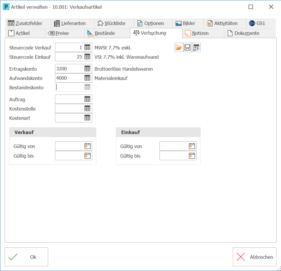This screenshot has height=271, width=281.
Task: Open account lookup for Ertragskonto
Action: coord(87,69)
